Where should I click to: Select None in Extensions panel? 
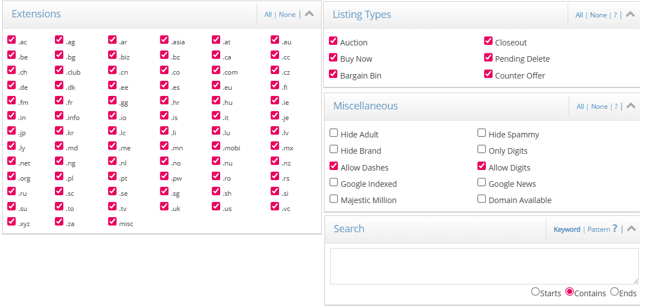pos(287,15)
